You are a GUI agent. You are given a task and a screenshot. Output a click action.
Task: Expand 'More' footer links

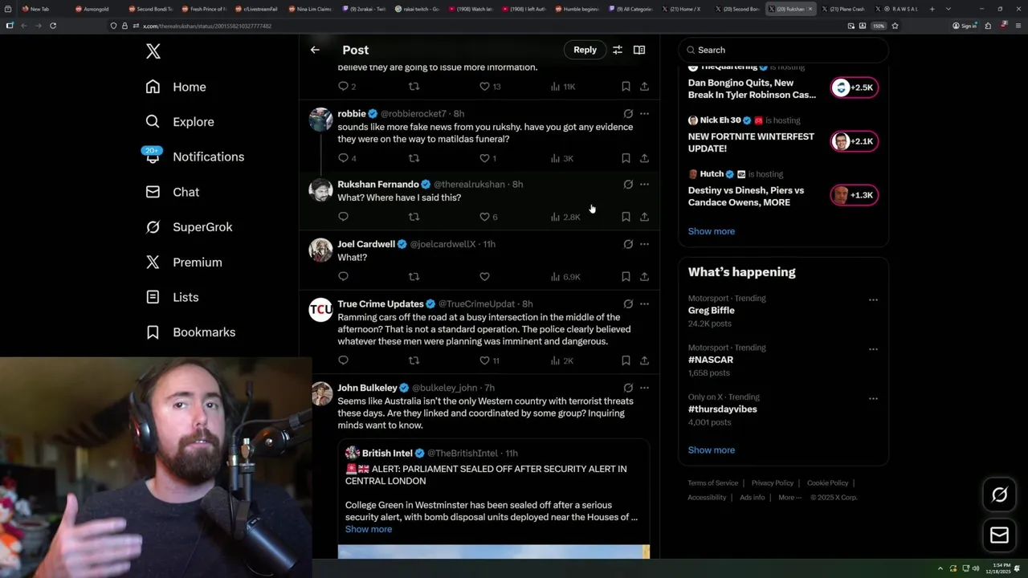pyautogui.click(x=789, y=498)
